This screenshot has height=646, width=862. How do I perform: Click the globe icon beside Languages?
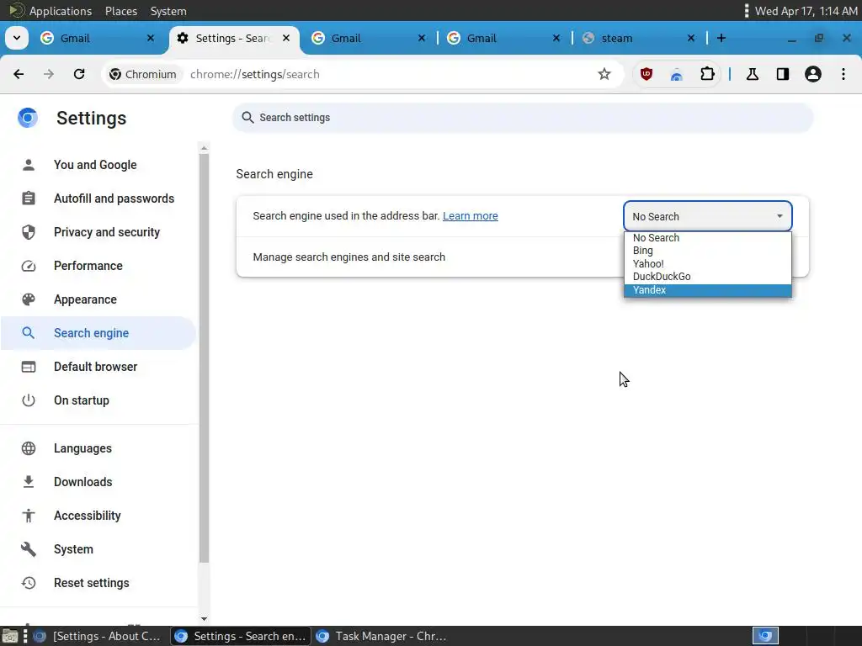tap(29, 448)
